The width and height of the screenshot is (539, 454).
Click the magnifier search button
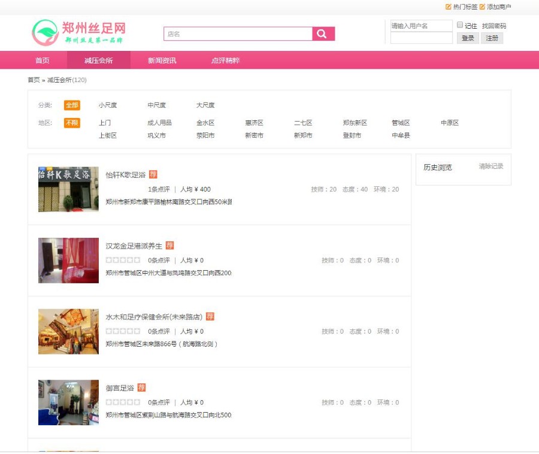click(x=323, y=34)
